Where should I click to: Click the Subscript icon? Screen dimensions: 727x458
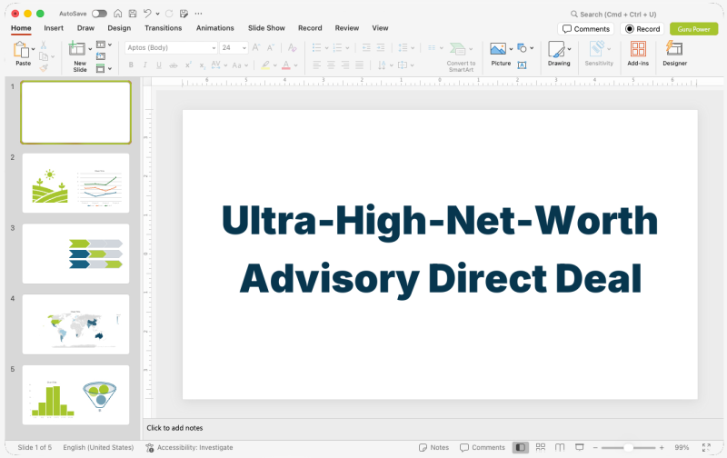coord(202,65)
